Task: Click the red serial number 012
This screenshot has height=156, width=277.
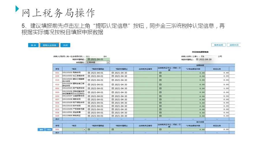Action: click(x=57, y=85)
